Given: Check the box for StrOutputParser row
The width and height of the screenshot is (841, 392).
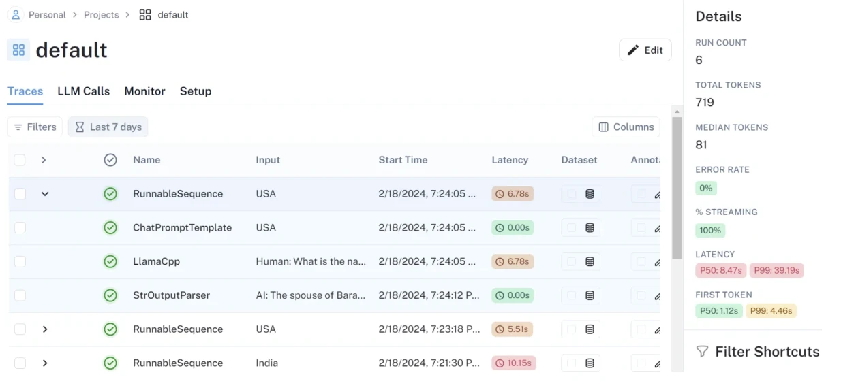Looking at the screenshot, I should tap(20, 295).
